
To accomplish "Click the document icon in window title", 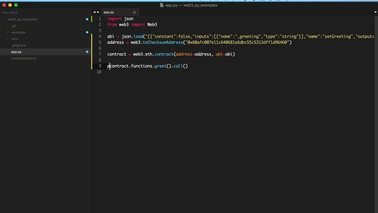I will tap(162, 5).
